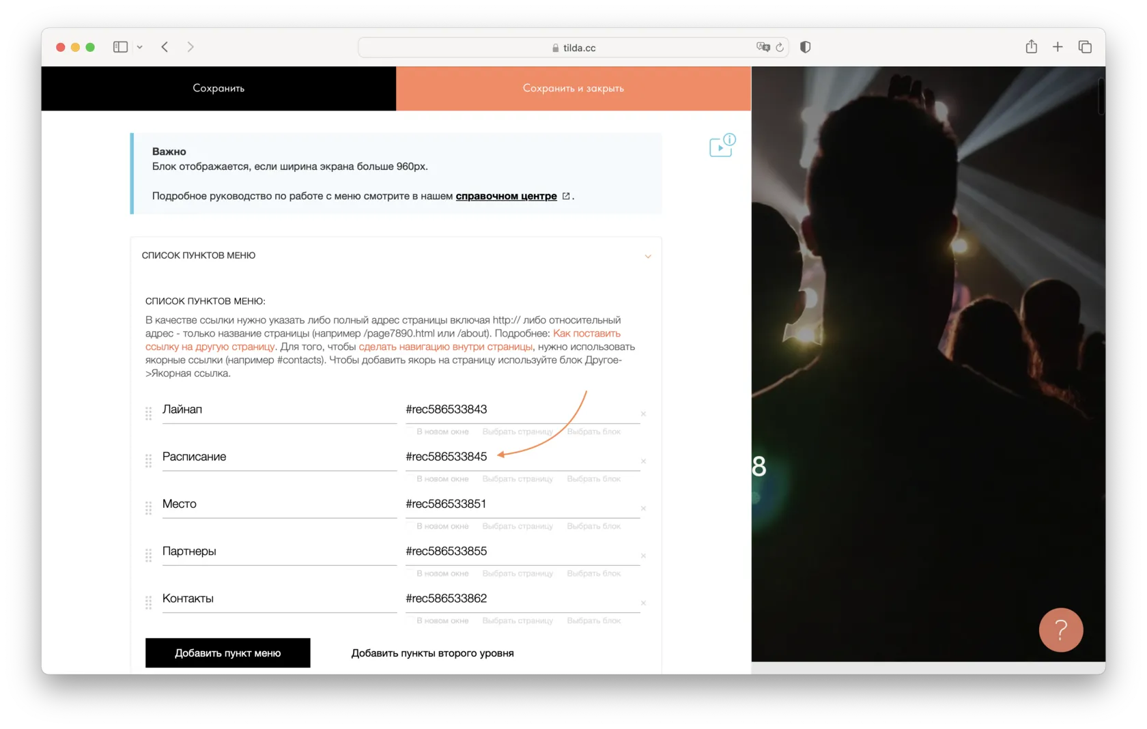Grab the drag handle of Партнеры row
The width and height of the screenshot is (1147, 729).
[x=148, y=556]
